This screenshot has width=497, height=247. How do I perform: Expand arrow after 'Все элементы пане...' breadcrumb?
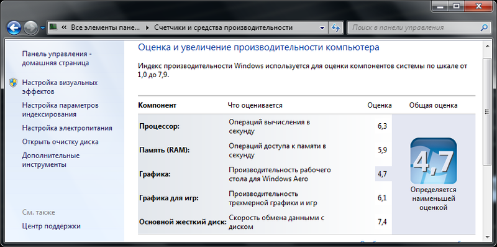pyautogui.click(x=147, y=27)
